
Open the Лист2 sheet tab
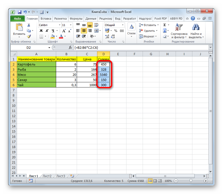point(47,176)
